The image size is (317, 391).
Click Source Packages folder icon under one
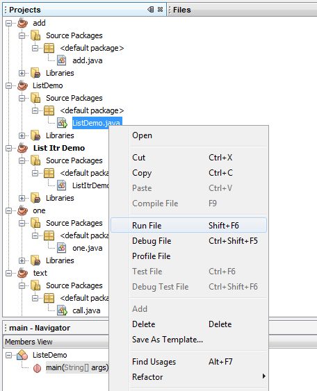click(x=35, y=223)
